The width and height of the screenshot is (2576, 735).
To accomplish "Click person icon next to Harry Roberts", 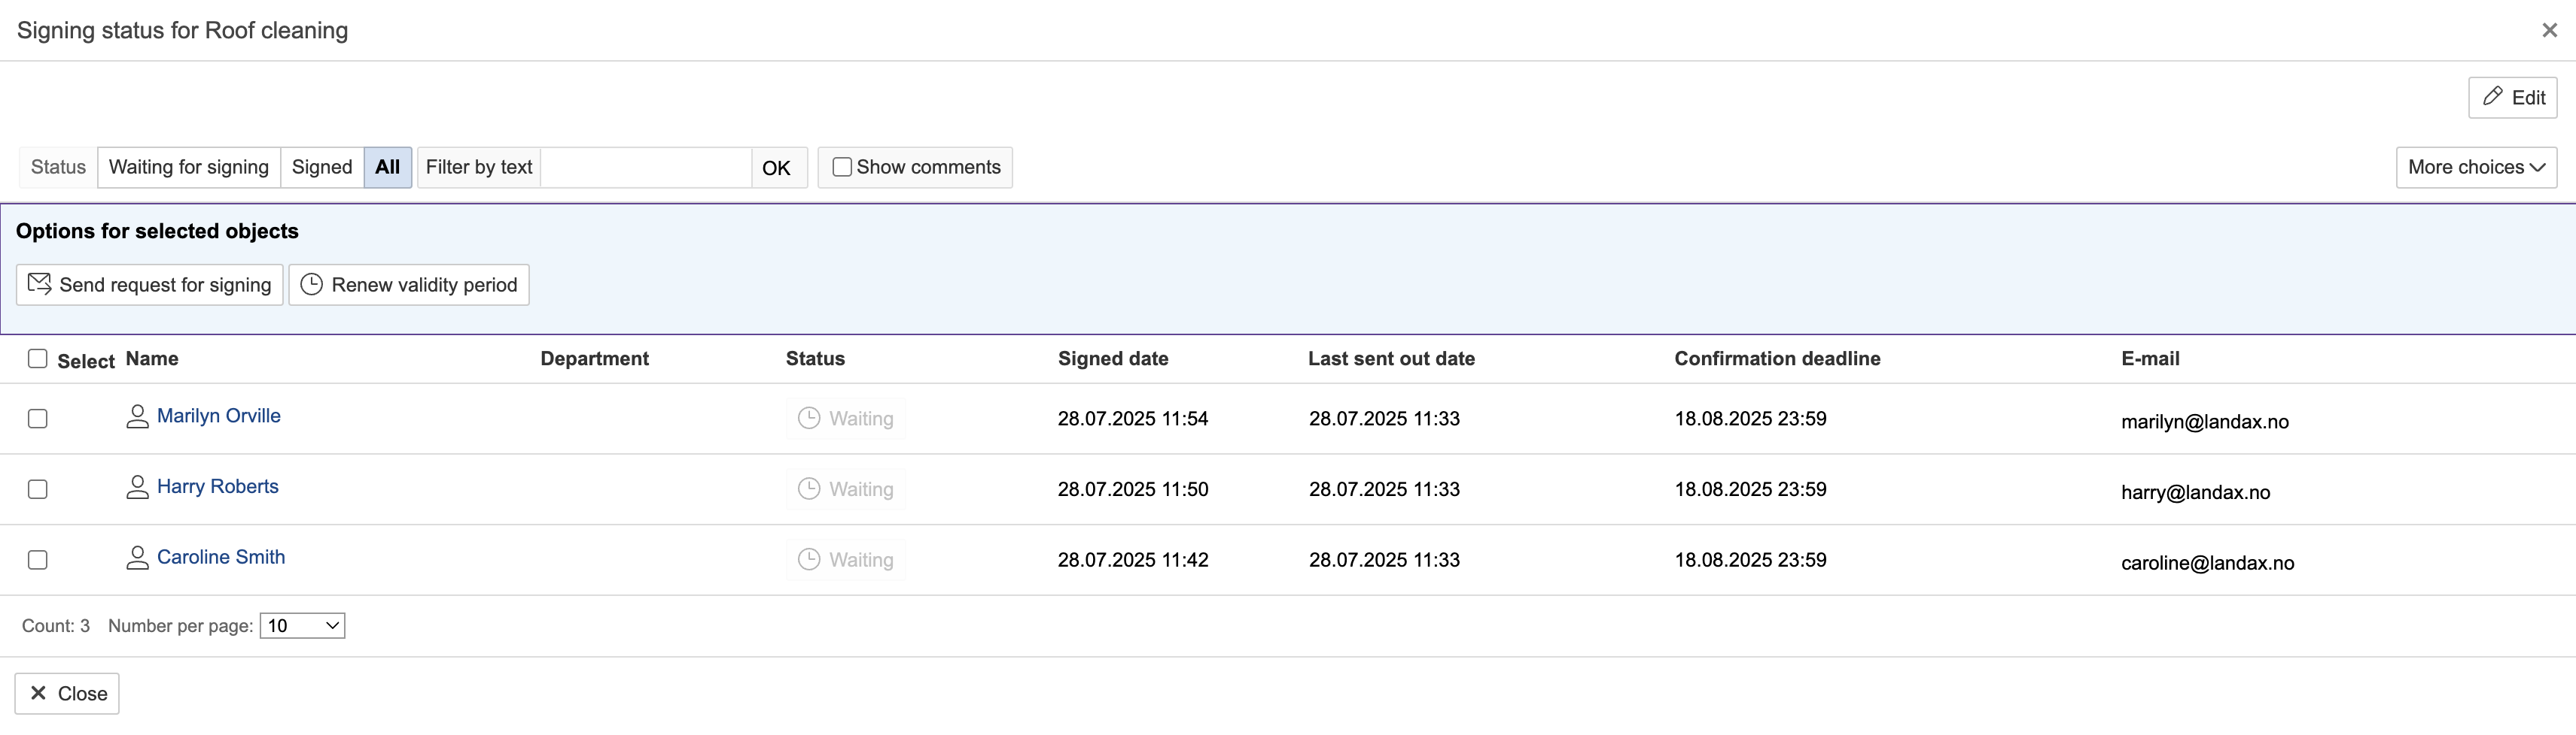I will tap(137, 487).
